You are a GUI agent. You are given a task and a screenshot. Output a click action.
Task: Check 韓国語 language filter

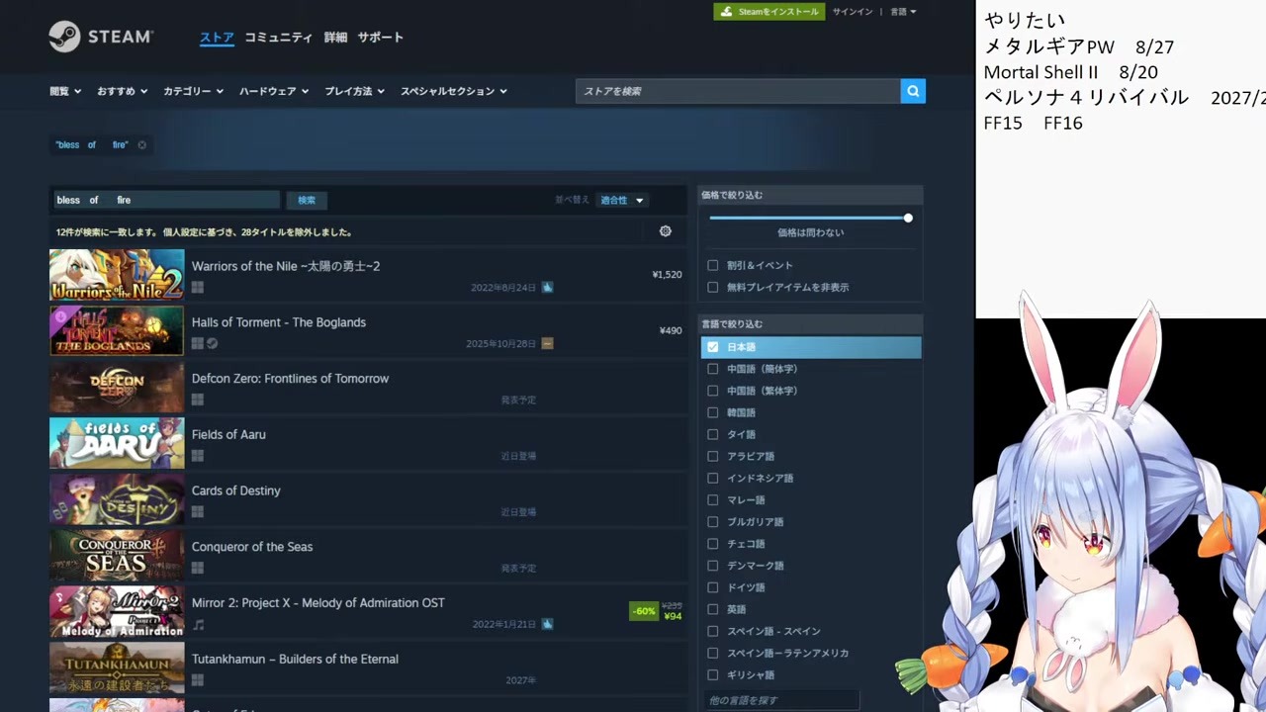712,412
